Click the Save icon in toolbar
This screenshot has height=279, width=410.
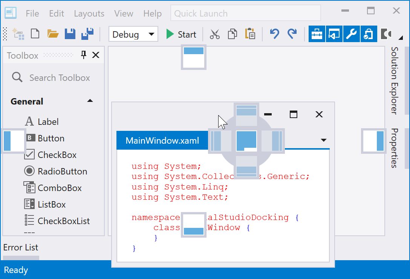(x=70, y=34)
